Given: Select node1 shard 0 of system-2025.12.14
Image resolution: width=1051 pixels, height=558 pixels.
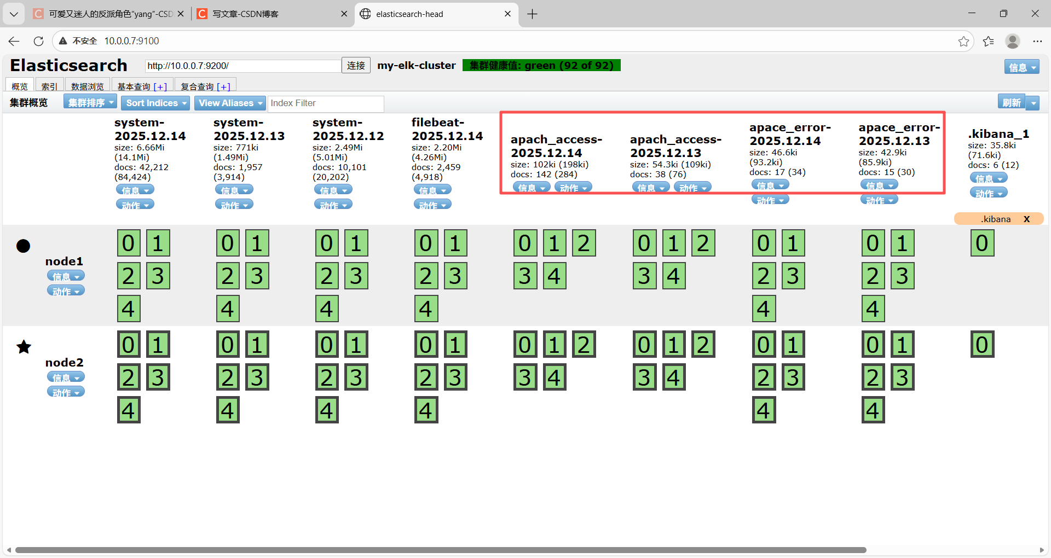Looking at the screenshot, I should tap(129, 243).
